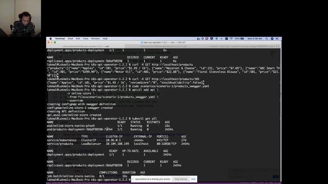Viewport: 328px width, 184px height.
Task: Click the shield icon in menu bar
Action: tap(212, 39)
